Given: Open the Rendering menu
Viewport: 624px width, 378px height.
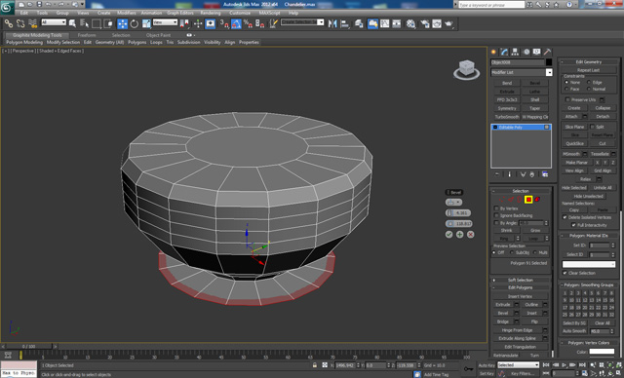Looking at the screenshot, I should tap(211, 13).
